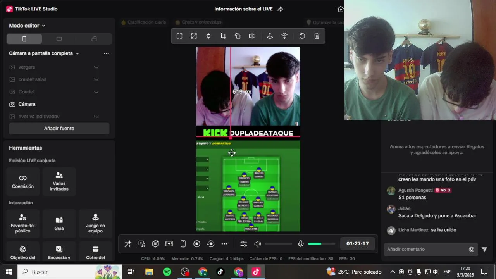Image resolution: width=496 pixels, height=279 pixels.
Task: Open the magic effects wand icon
Action: (x=127, y=244)
